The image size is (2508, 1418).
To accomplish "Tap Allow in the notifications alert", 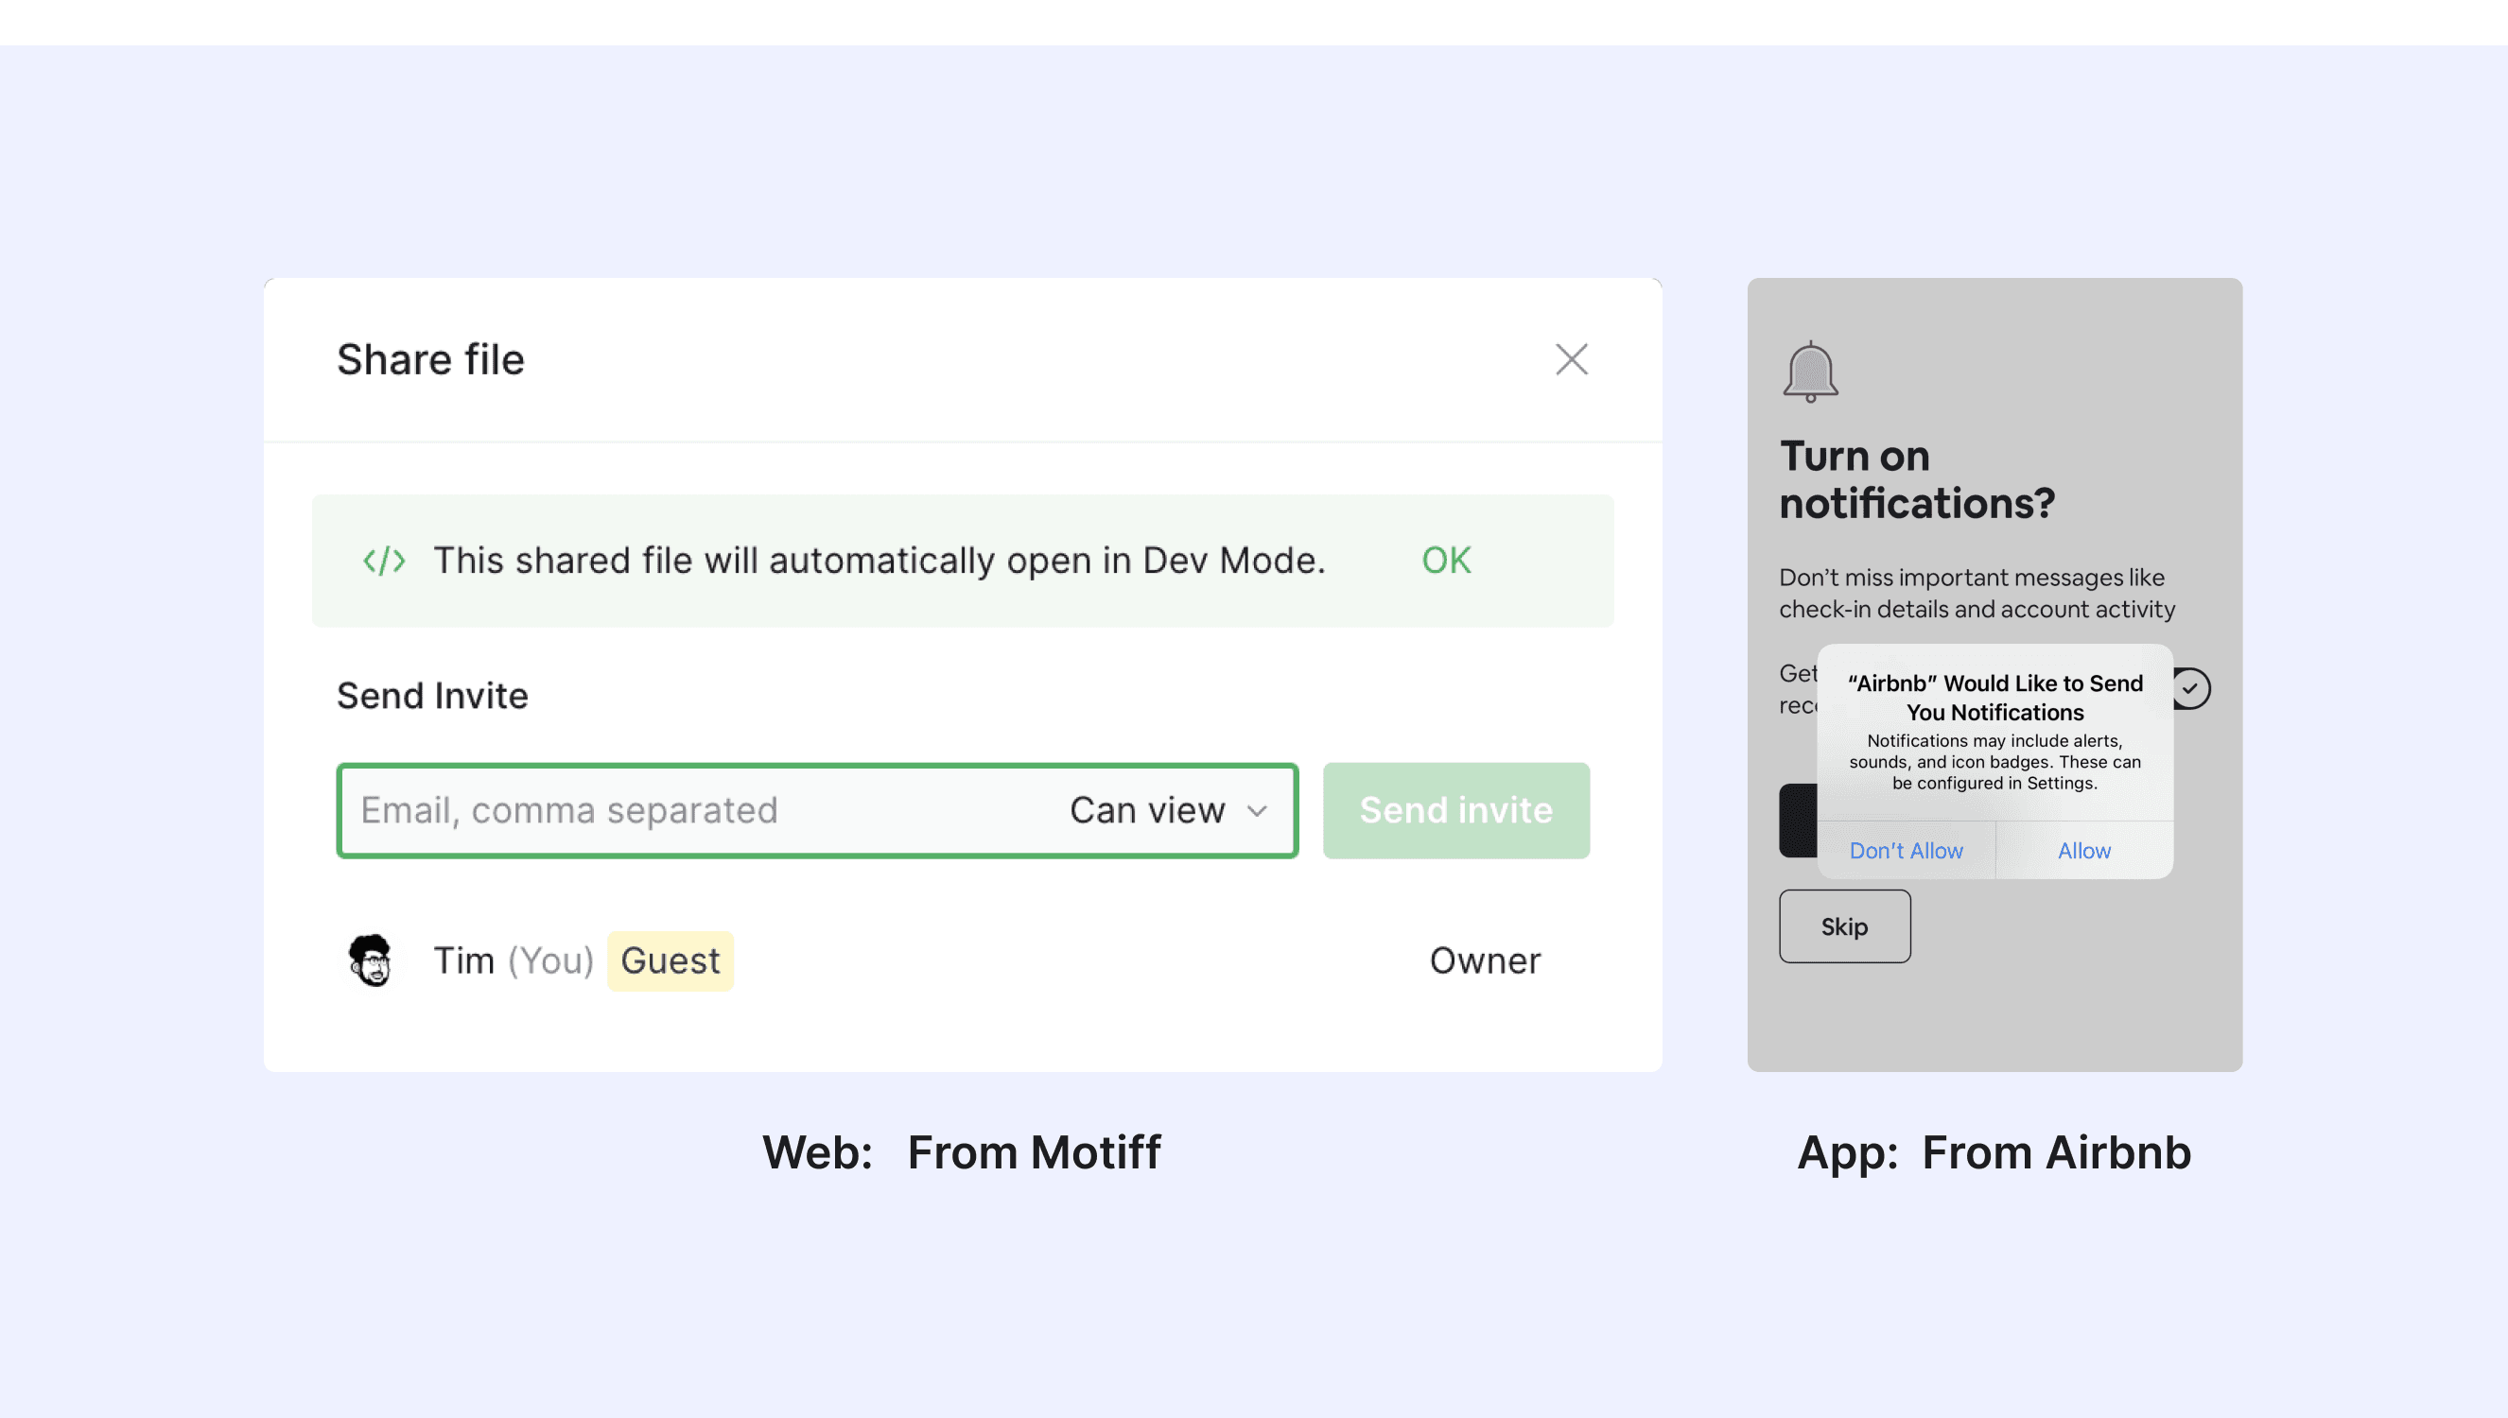I will (x=2083, y=850).
